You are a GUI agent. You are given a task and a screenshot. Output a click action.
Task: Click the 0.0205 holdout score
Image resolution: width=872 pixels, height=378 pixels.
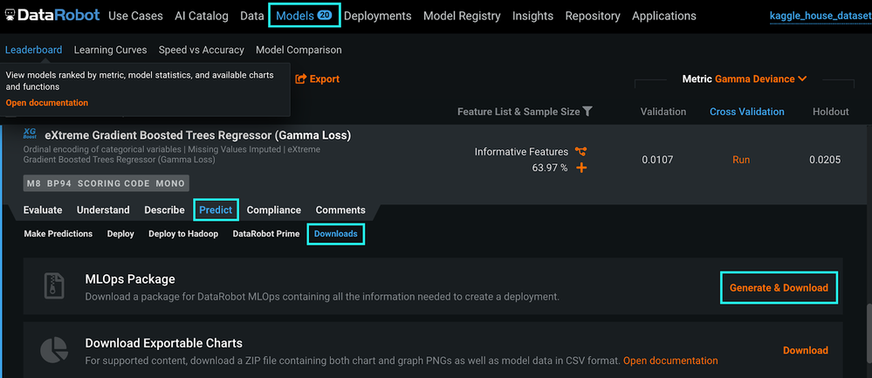click(x=825, y=160)
